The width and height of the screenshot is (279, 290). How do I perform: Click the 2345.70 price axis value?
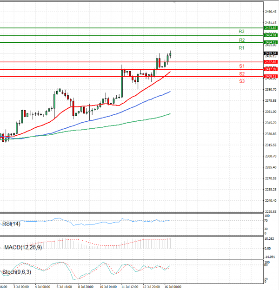(271, 123)
